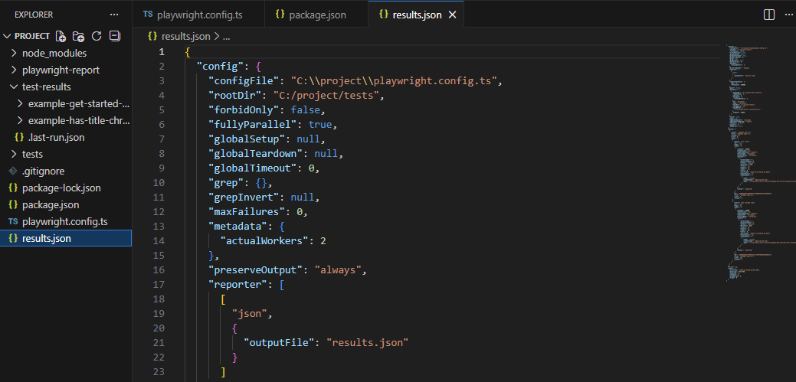Open package-lock.json in the Explorer
This screenshot has height=382, width=796.
point(61,188)
